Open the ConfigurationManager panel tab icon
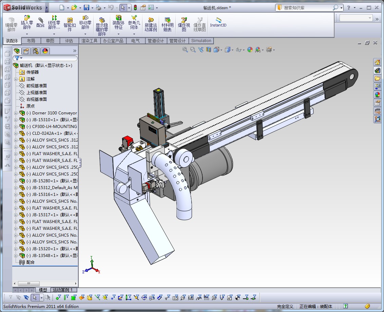The image size is (384, 312). coord(36,51)
